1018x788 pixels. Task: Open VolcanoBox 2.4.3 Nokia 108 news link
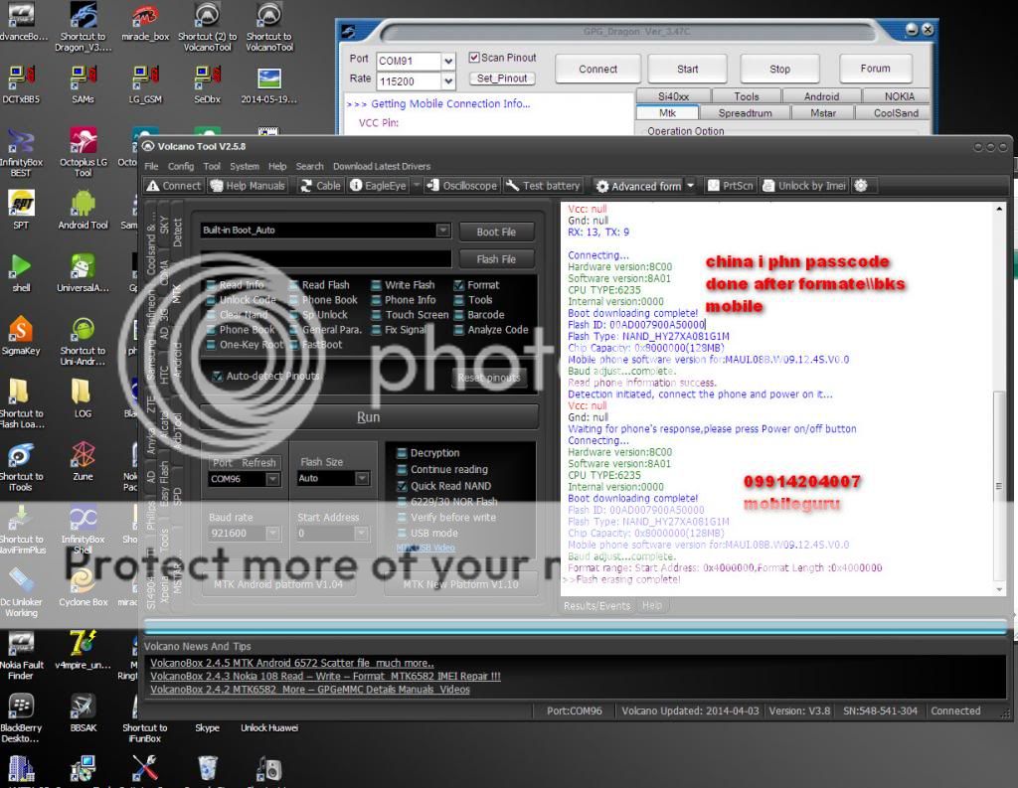click(x=325, y=677)
